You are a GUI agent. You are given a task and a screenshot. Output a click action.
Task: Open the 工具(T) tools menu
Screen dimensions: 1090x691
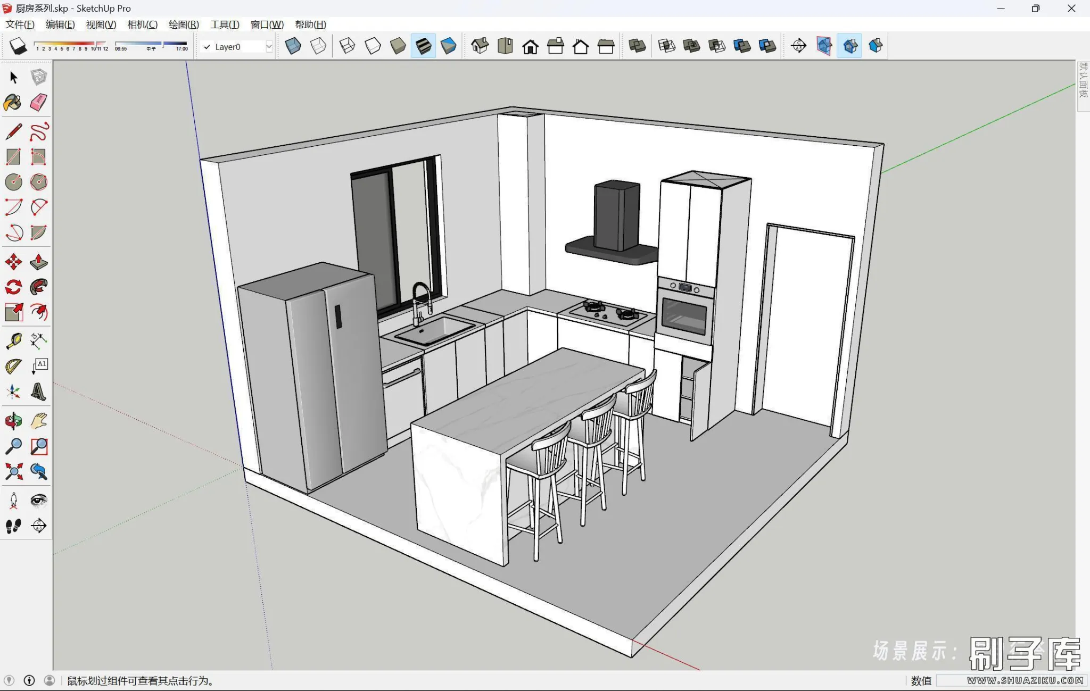pos(225,24)
